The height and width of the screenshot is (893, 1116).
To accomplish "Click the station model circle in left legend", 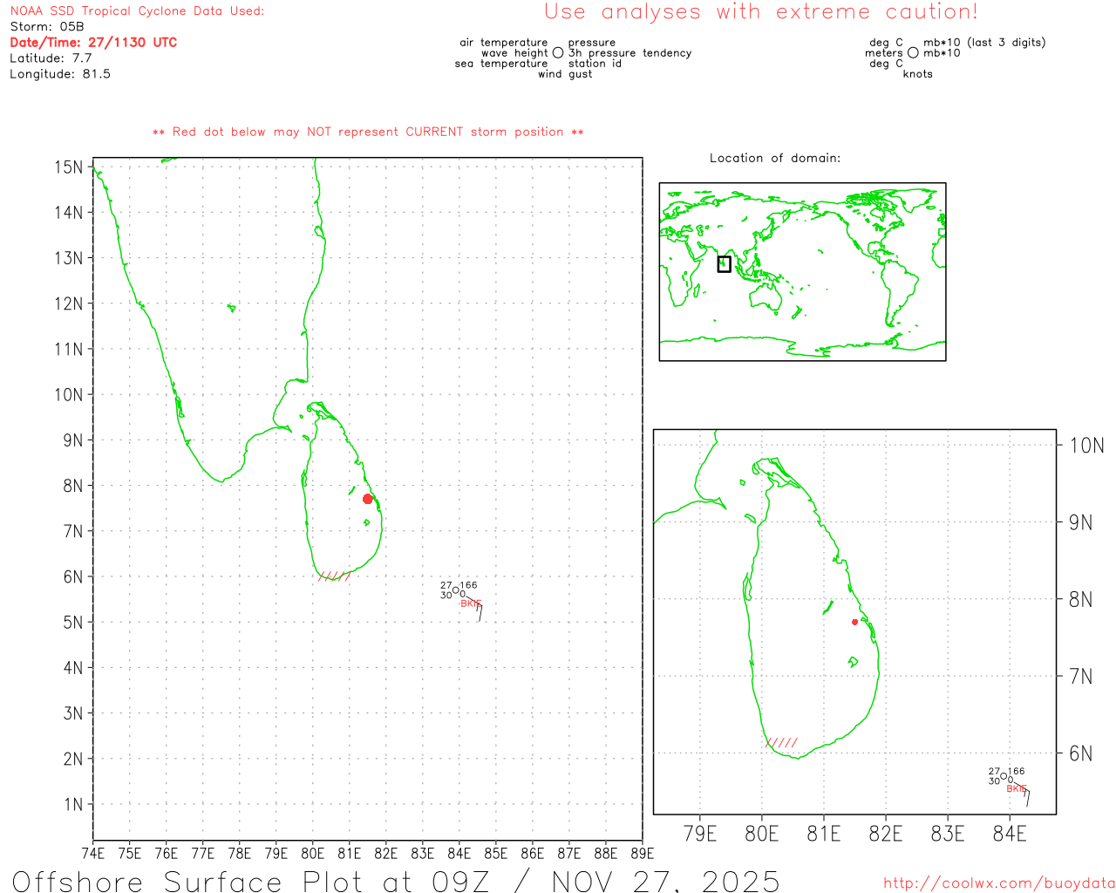I will [x=558, y=53].
